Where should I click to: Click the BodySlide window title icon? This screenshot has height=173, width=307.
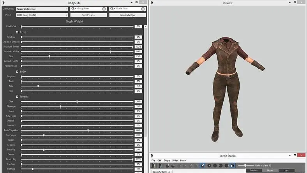click(x=4, y=3)
